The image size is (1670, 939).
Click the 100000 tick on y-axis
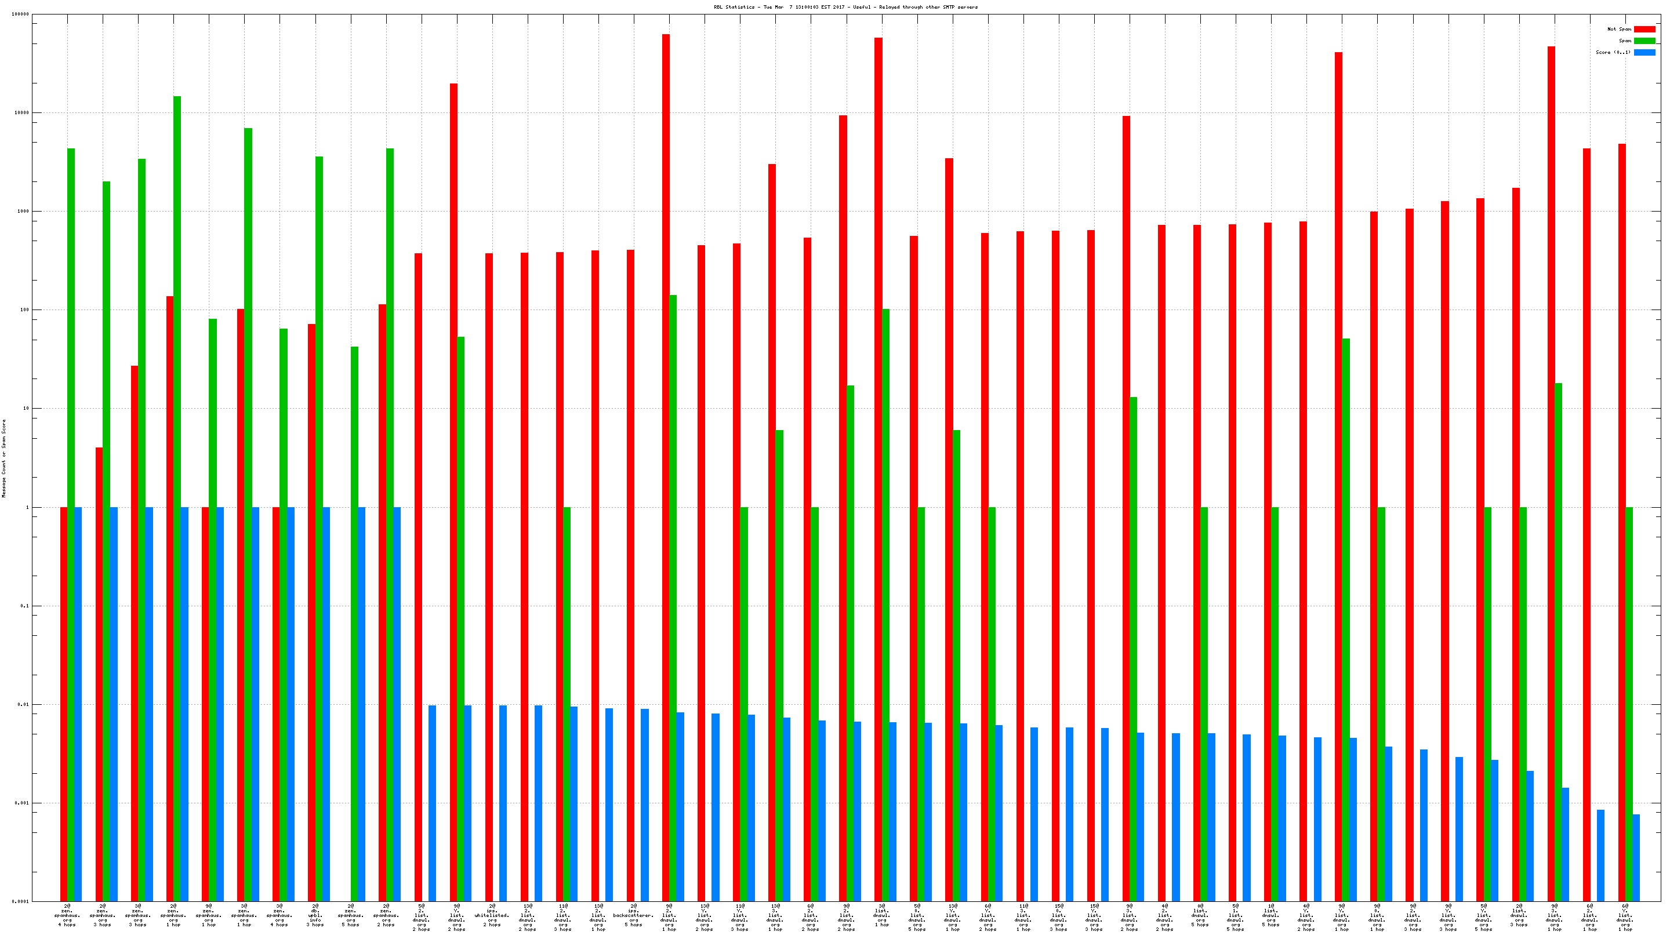click(20, 14)
